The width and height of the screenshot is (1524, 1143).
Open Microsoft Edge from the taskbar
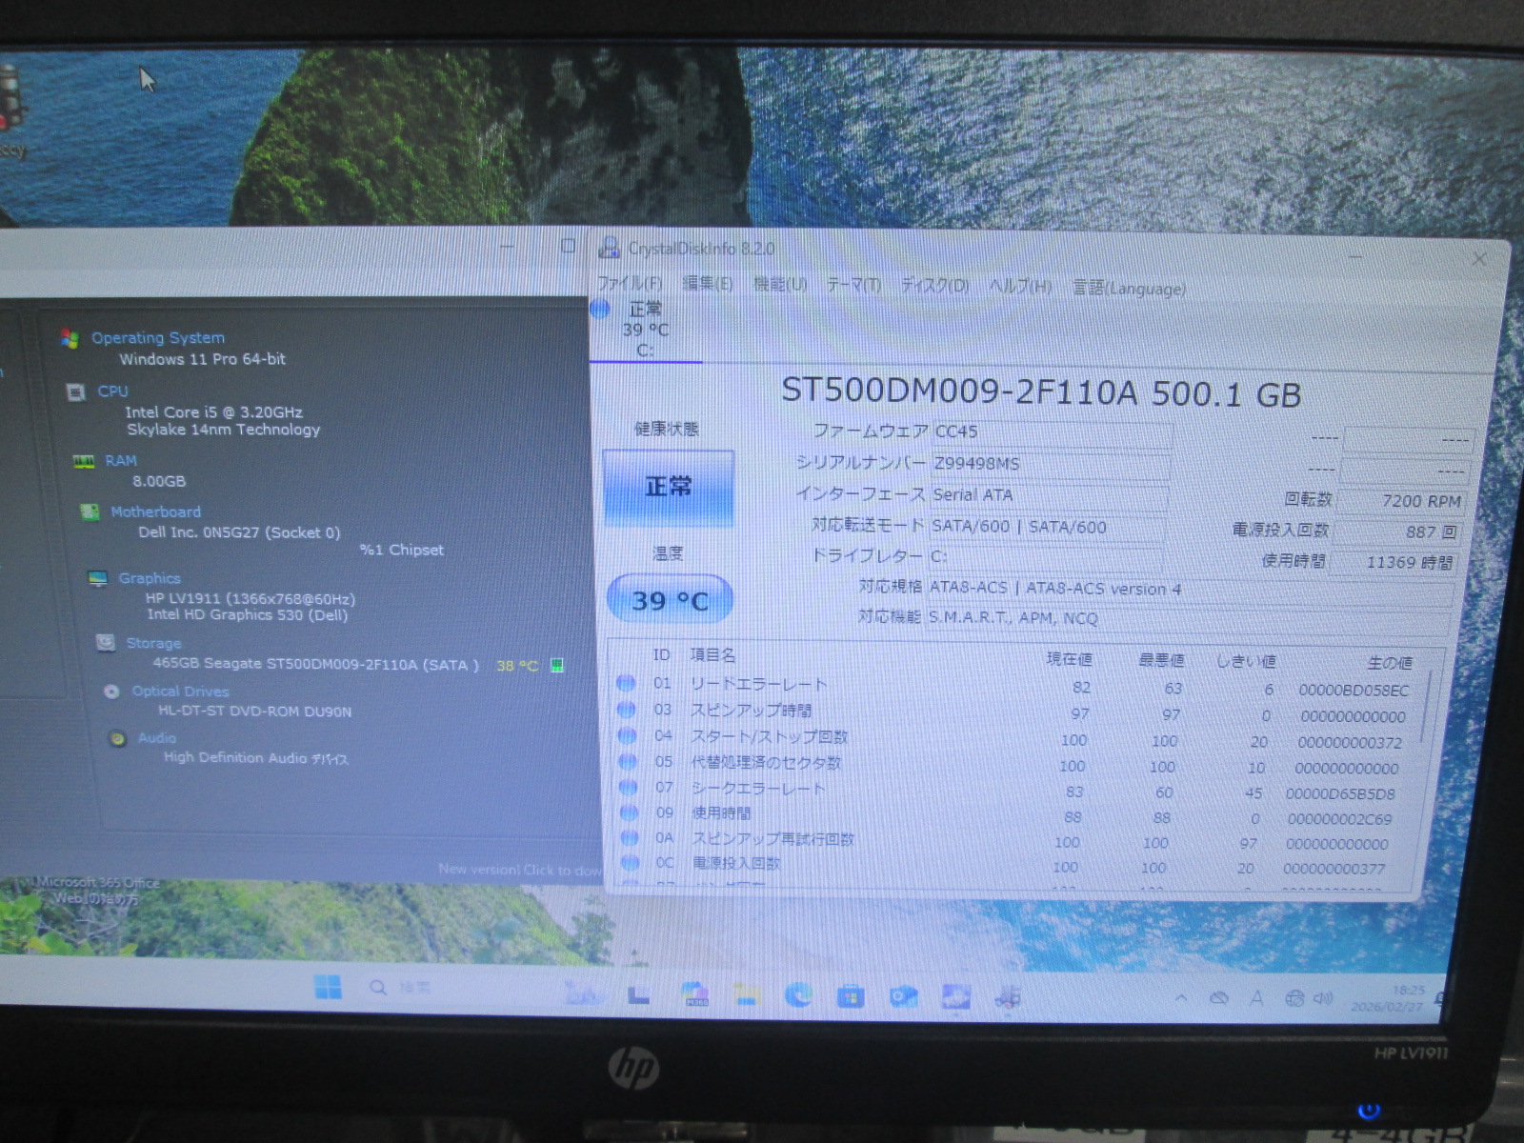(x=798, y=995)
